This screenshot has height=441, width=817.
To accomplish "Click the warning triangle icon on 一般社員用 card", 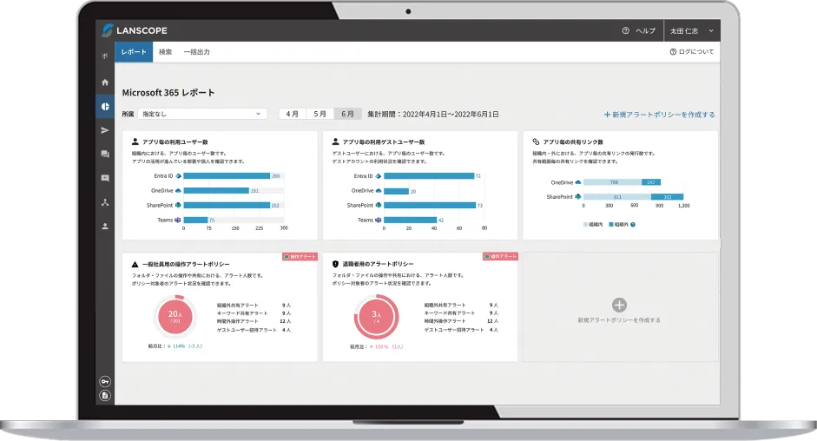I will [x=135, y=264].
